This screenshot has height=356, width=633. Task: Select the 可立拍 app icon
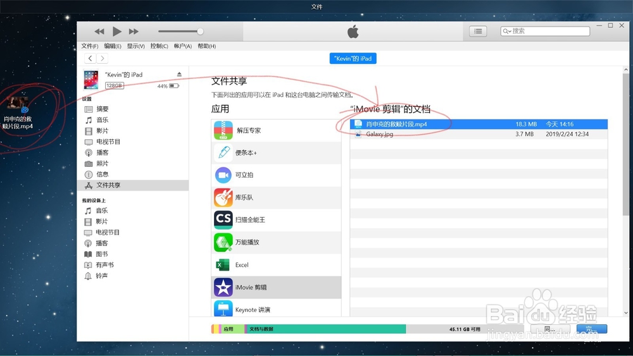pos(223,175)
